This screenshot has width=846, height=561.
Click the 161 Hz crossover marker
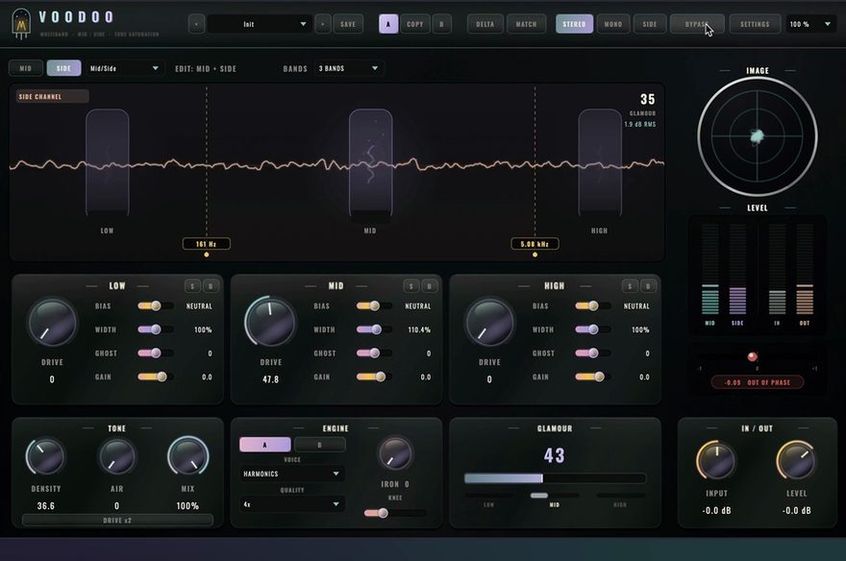[x=207, y=244]
